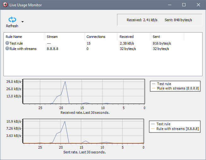Open the Refresh dropdown arrow

click(23, 22)
